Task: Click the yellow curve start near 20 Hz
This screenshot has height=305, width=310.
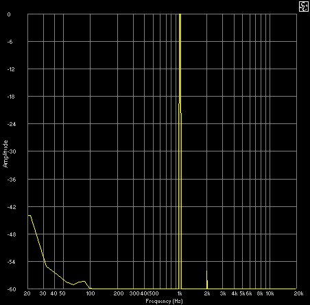Action: coord(29,215)
